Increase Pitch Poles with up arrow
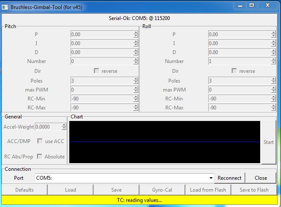 point(136,79)
